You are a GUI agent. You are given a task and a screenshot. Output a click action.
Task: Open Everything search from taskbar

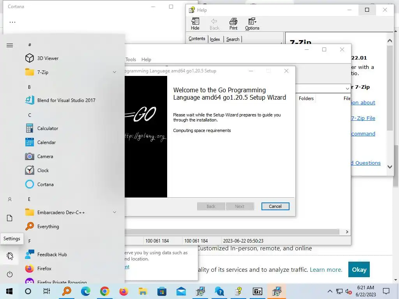click(x=67, y=291)
